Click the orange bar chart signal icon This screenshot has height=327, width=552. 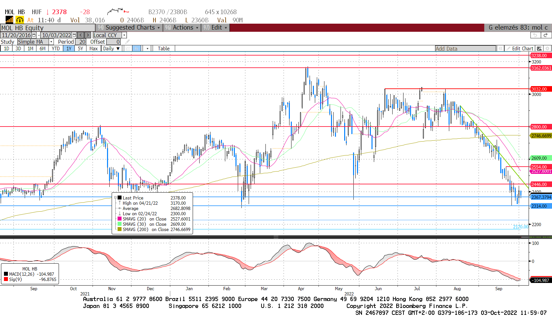(9, 20)
